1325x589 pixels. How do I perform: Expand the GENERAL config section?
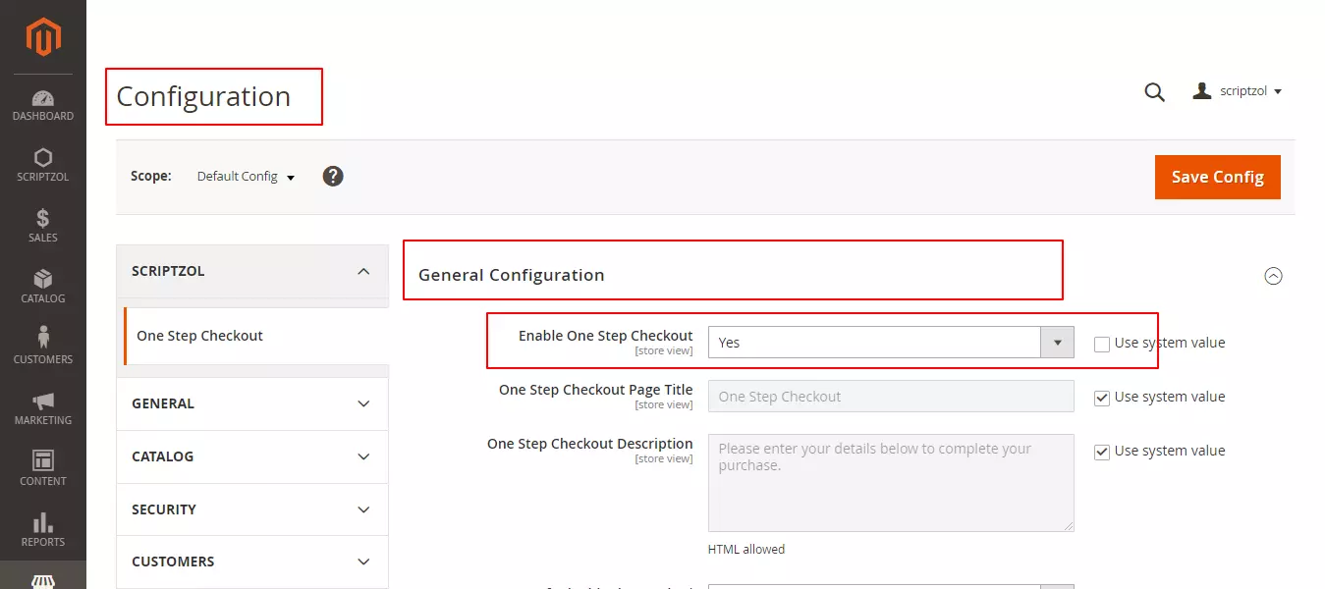point(252,403)
